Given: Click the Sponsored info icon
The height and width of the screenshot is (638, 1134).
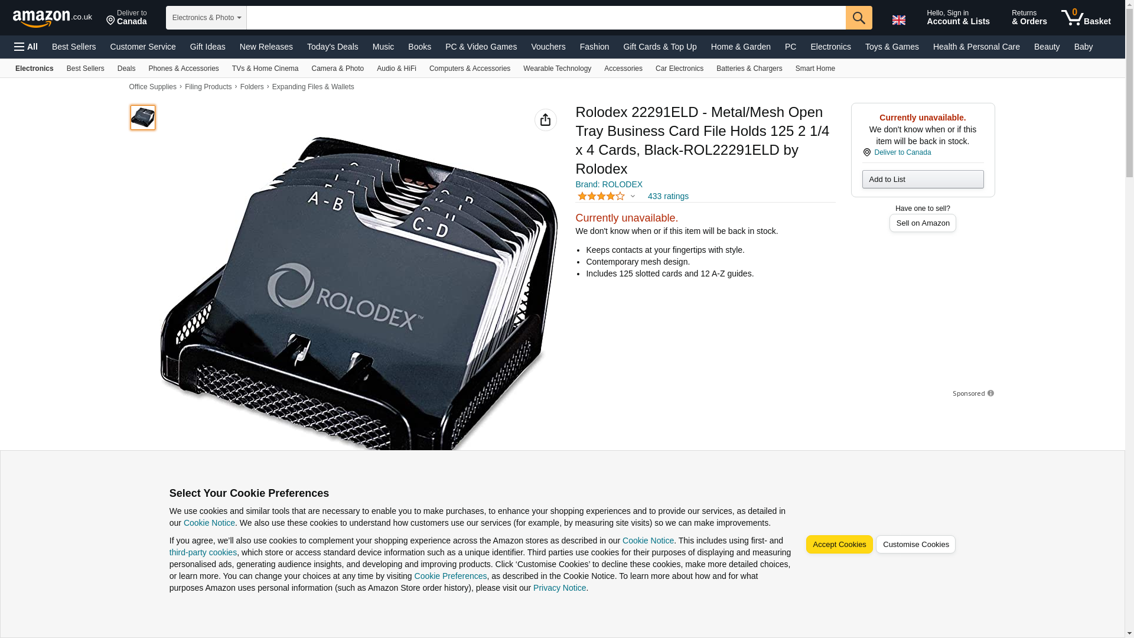Looking at the screenshot, I should 990,393.
